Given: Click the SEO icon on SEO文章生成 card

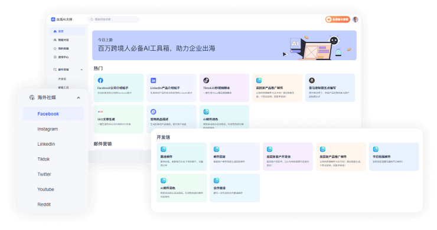Looking at the screenshot, I should pos(100,111).
